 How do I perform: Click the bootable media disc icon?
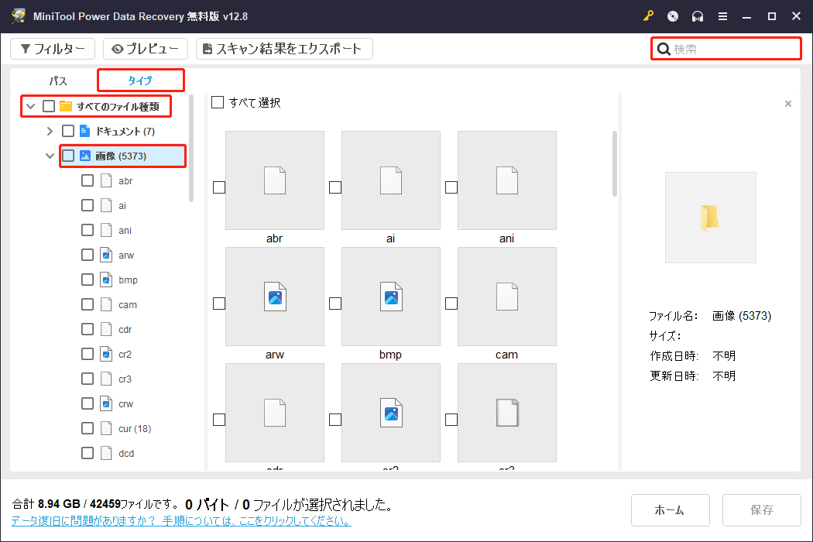[x=673, y=15]
